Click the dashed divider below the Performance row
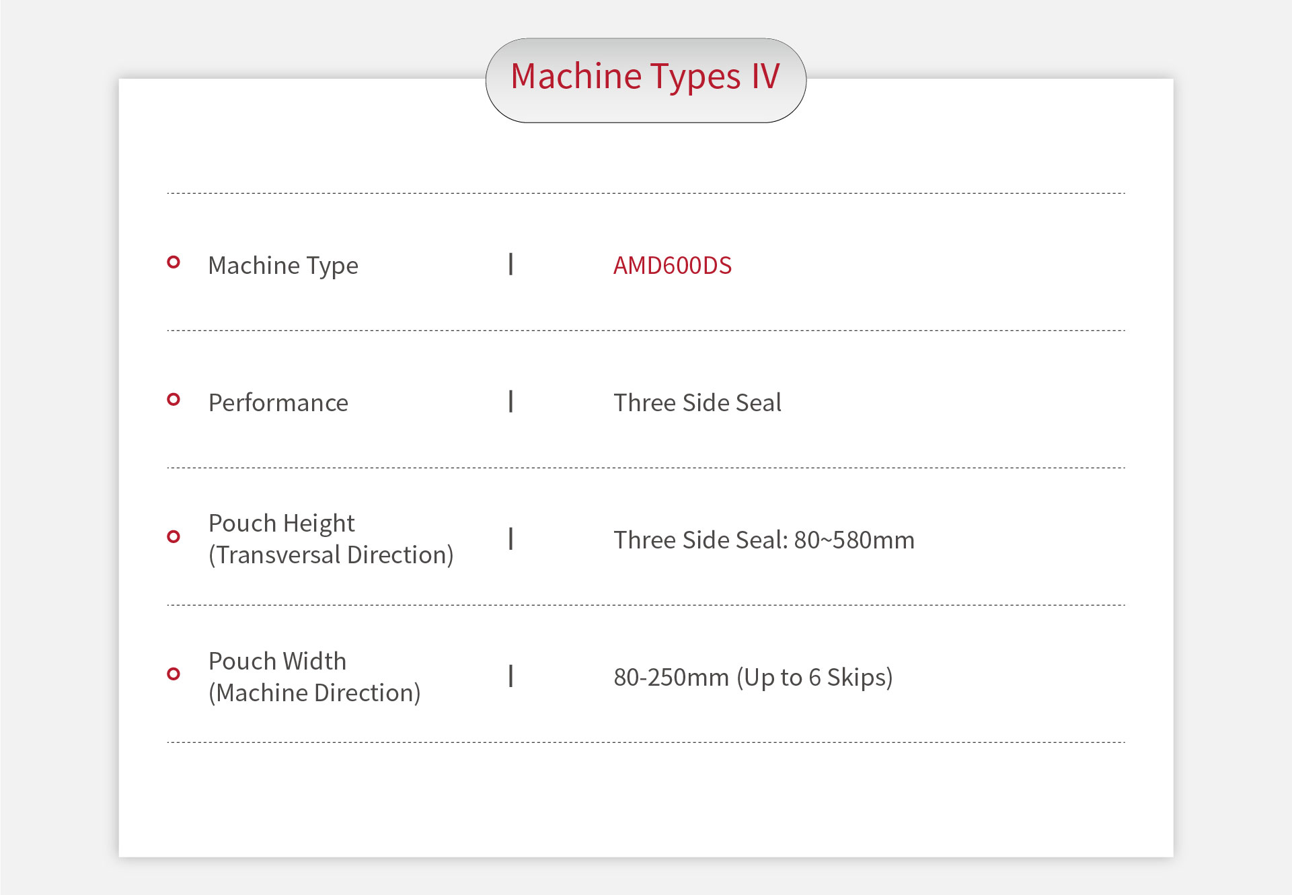 pos(646,468)
